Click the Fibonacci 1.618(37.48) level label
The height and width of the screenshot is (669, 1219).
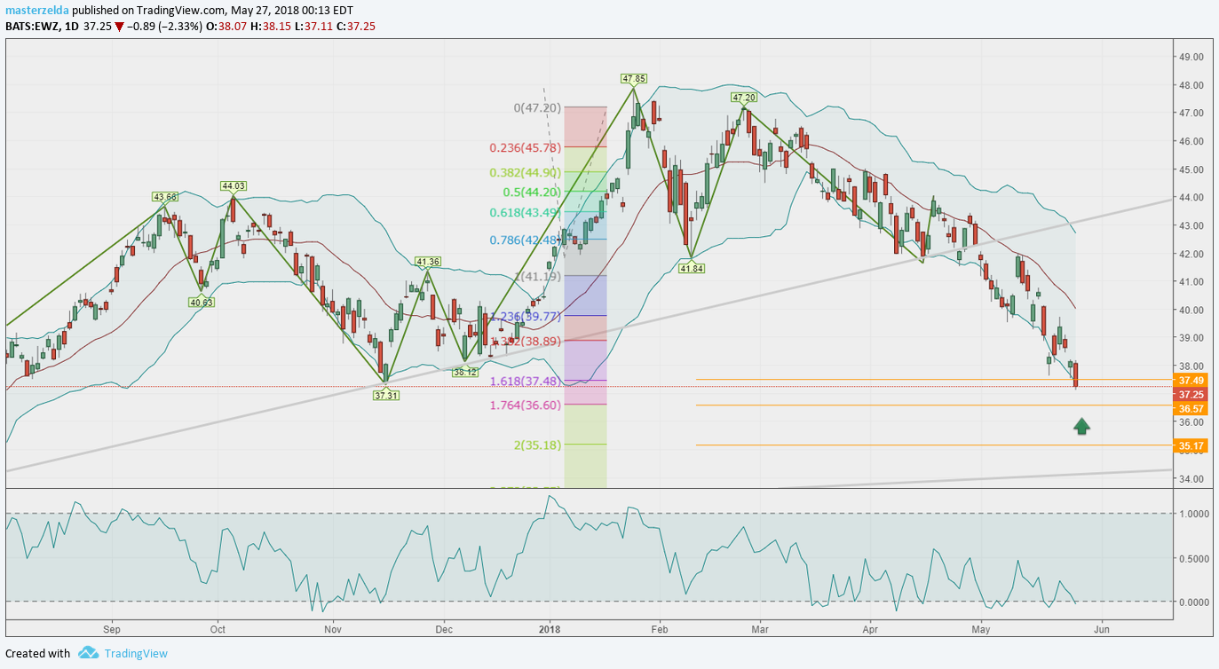[525, 382]
